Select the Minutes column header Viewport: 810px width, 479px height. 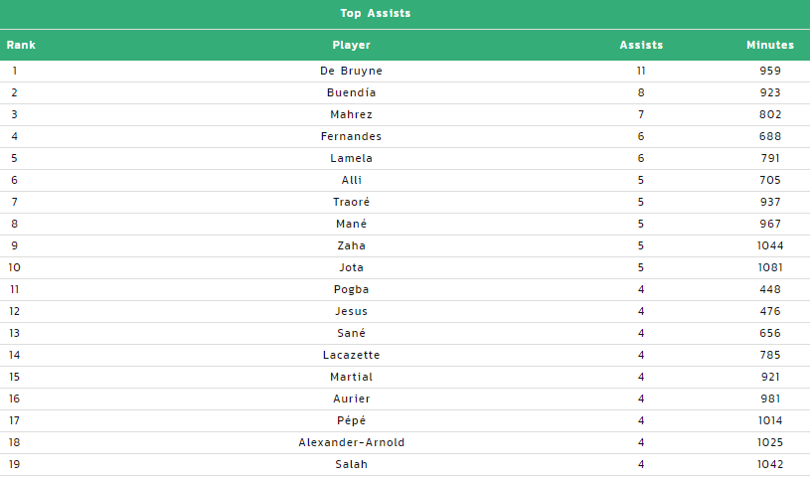coord(770,45)
